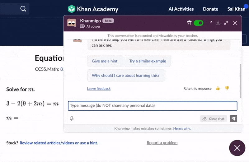Click the Clear chat button
The height and width of the screenshot is (162, 249).
click(x=213, y=119)
